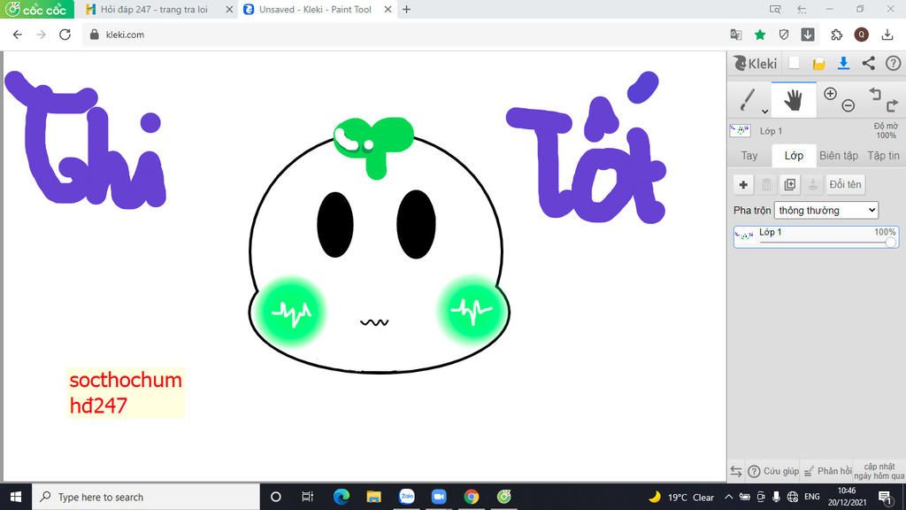Image resolution: width=906 pixels, height=510 pixels.
Task: Select the Lớp 1 row in layer list
Action: tap(816, 237)
